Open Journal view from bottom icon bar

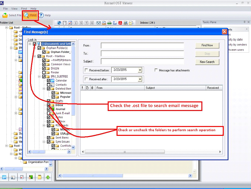[31, 177]
